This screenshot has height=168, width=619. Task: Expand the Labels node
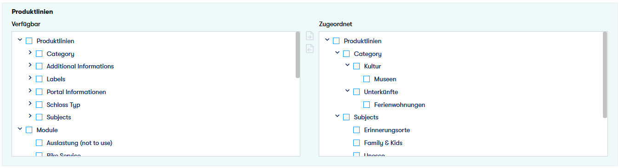pyautogui.click(x=30, y=78)
